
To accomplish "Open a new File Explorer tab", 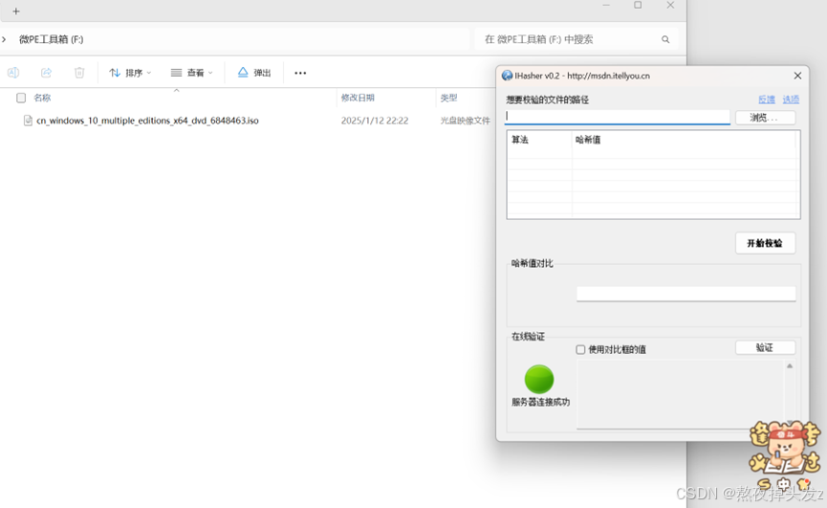I will [16, 11].
